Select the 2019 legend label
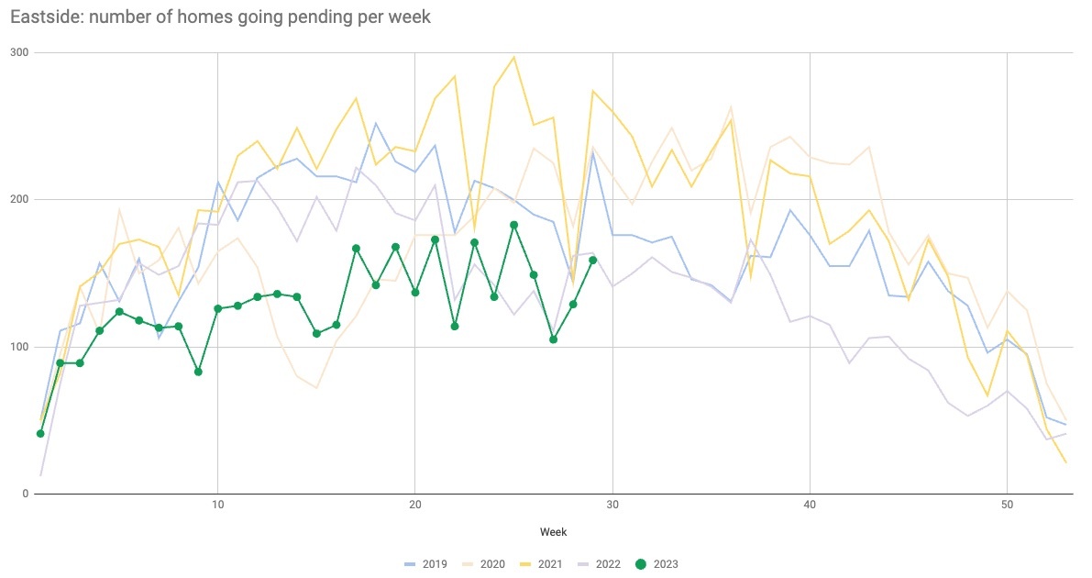1092x578 pixels. [x=435, y=564]
